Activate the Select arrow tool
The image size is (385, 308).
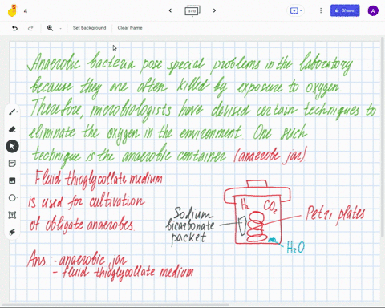[x=12, y=146]
